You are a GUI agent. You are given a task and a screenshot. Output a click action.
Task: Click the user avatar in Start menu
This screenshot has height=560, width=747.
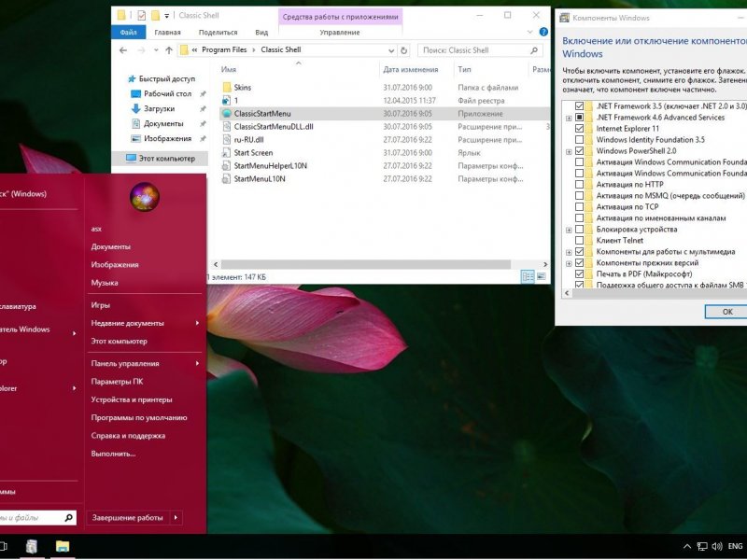(x=145, y=197)
